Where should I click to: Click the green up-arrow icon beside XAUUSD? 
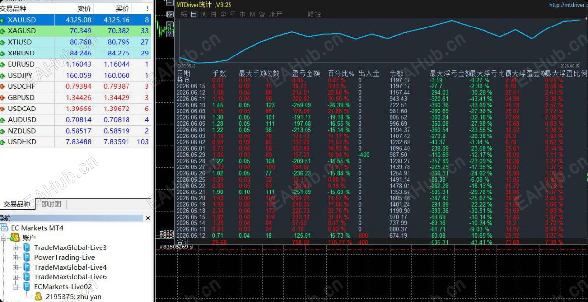coord(2,20)
